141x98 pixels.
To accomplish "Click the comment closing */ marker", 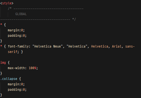I will (74, 19).
